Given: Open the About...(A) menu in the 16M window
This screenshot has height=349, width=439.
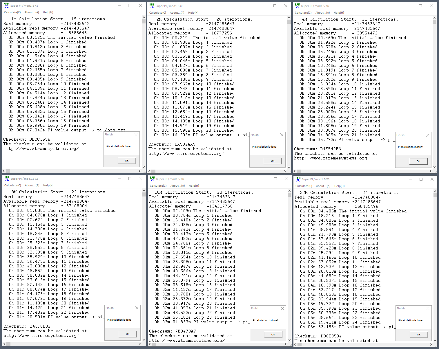Looking at the screenshot, I should click(178, 186).
